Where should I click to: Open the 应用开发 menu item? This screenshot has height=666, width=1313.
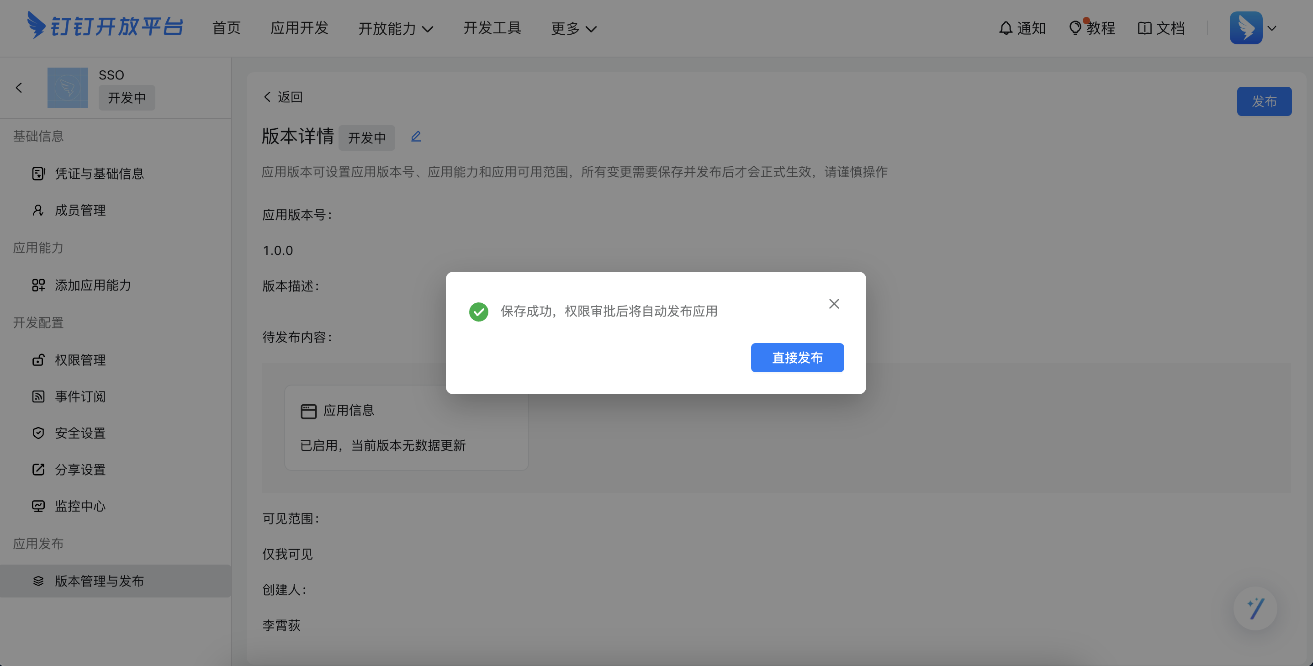[299, 28]
